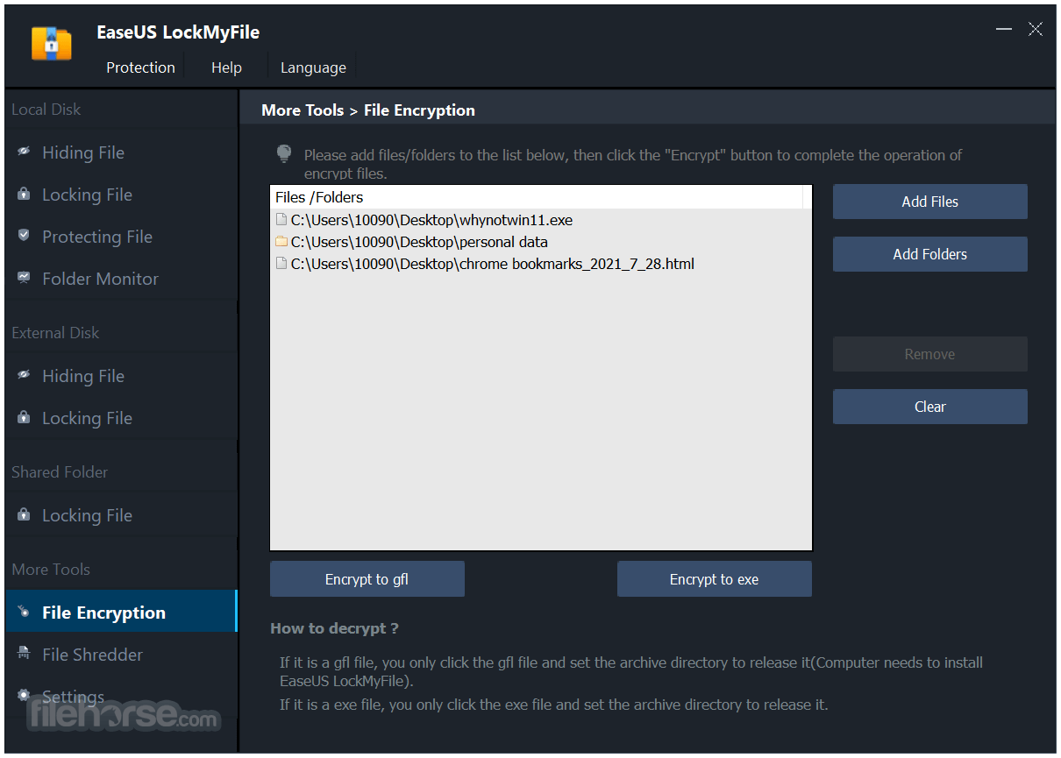1061x758 pixels.
Task: Select Locking File under Local Disk
Action: 121,195
